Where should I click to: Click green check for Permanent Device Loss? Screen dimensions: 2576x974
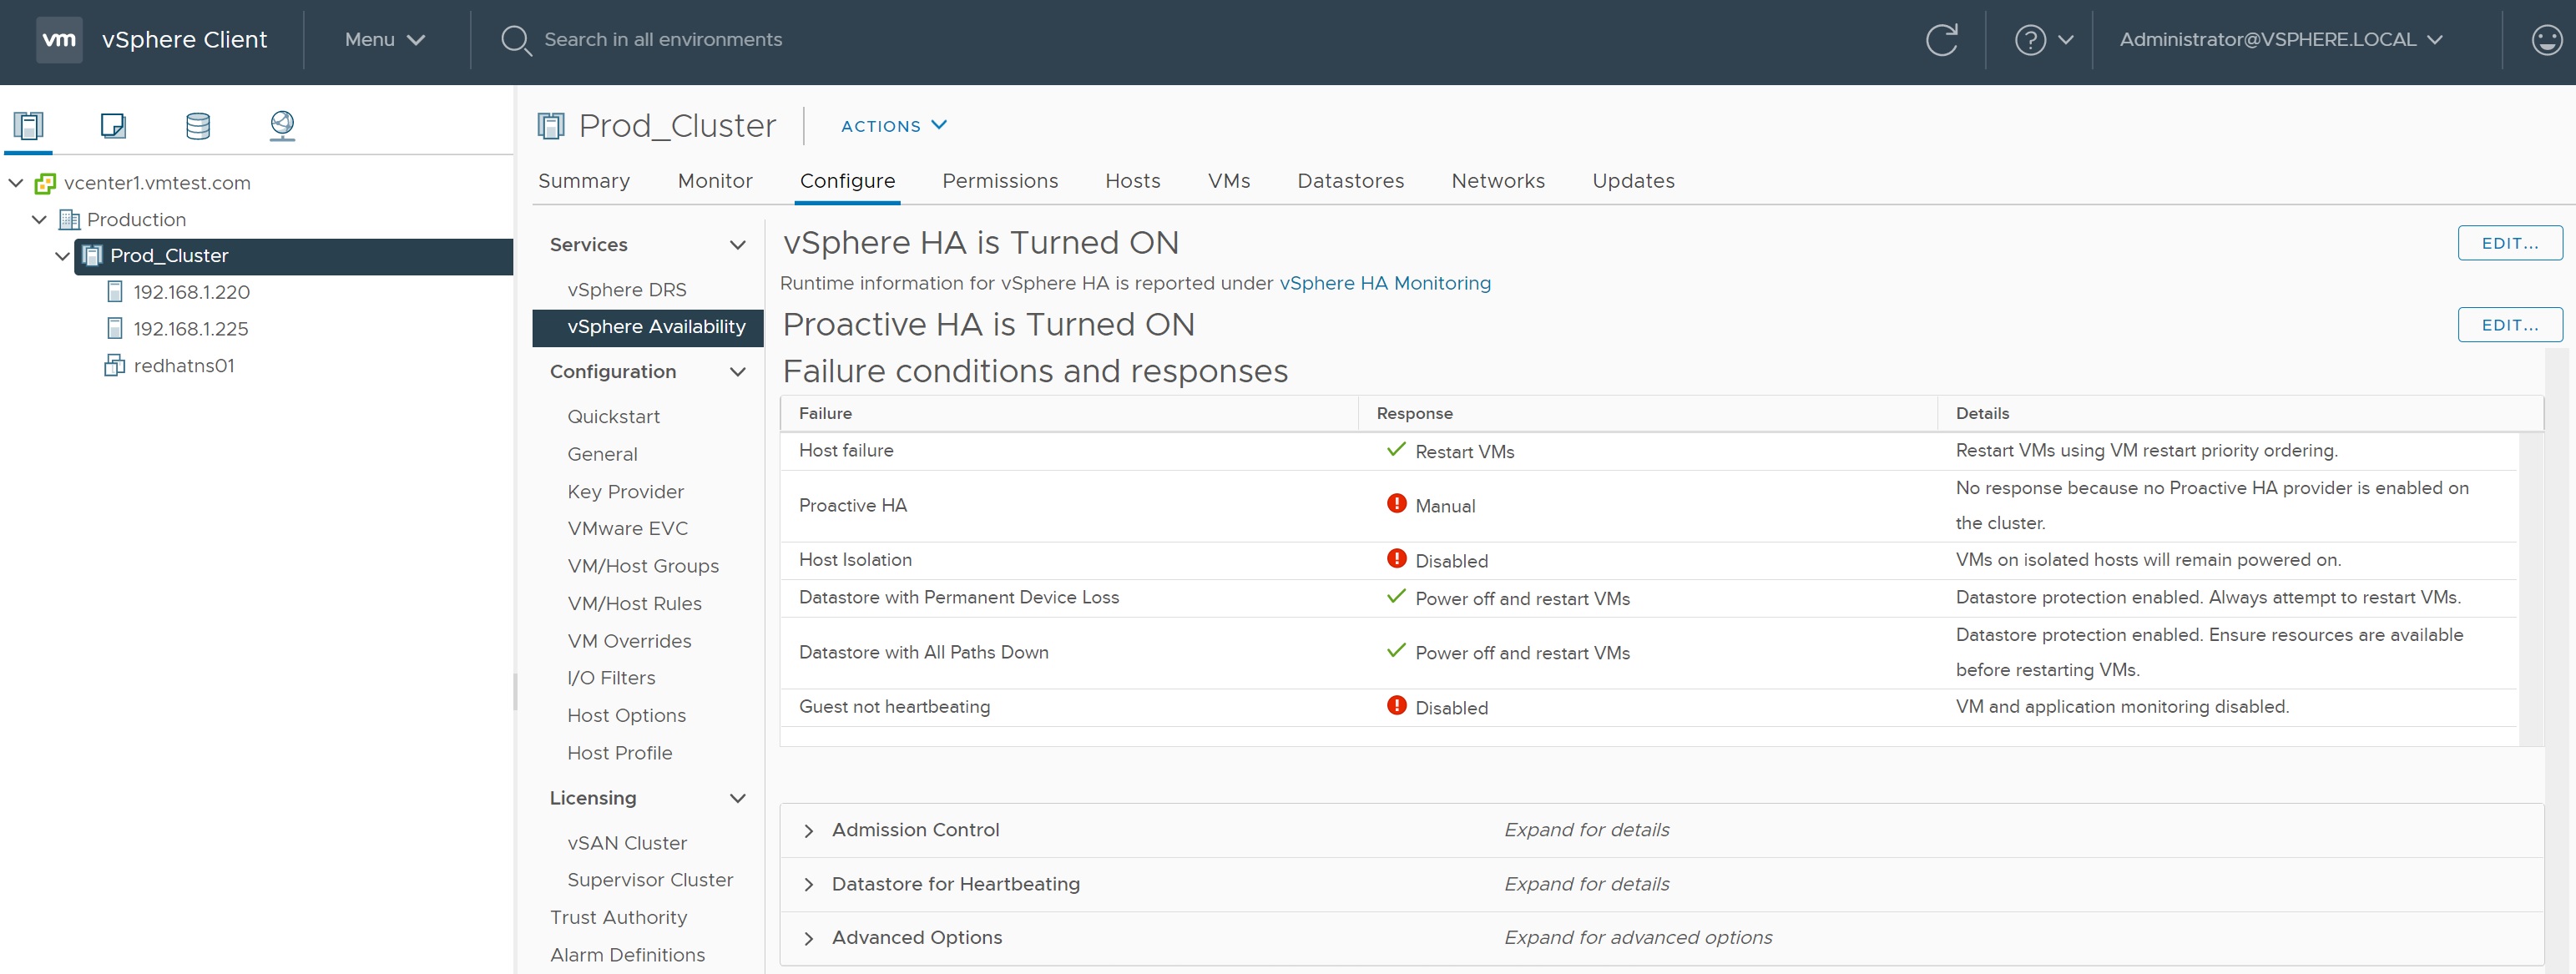(1396, 597)
